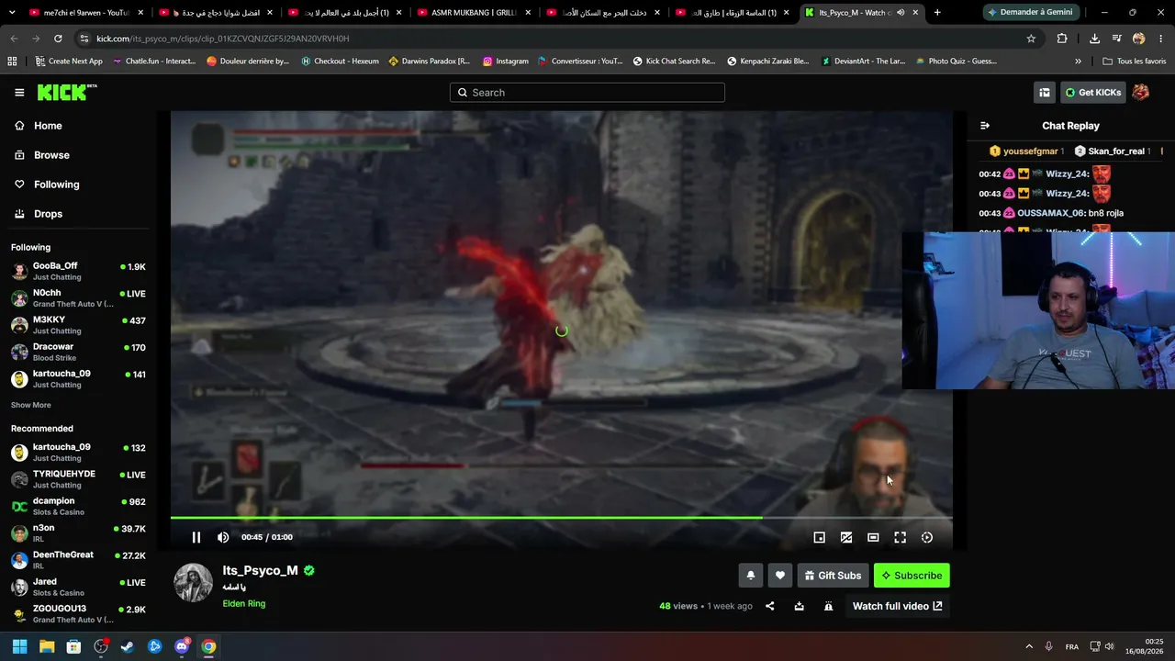The height and width of the screenshot is (661, 1175).
Task: Toggle mini player mode
Action: (x=820, y=538)
